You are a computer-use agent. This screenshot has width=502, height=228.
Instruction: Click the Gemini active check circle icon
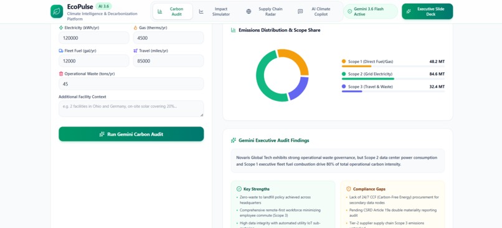coord(349,12)
